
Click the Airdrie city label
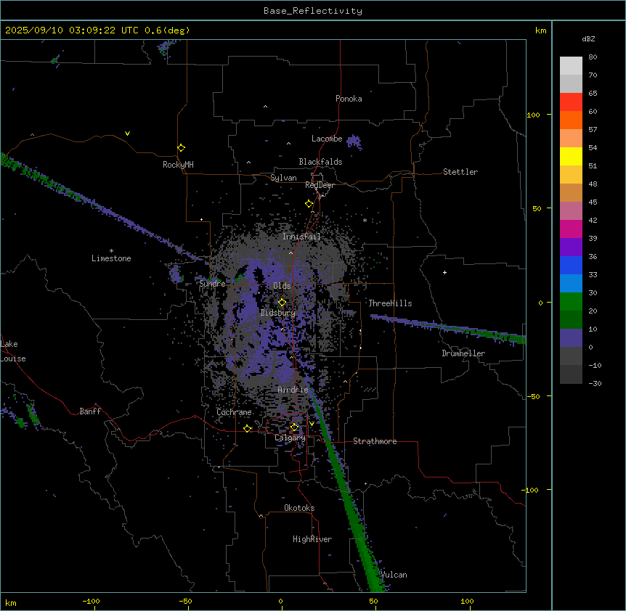click(x=293, y=390)
